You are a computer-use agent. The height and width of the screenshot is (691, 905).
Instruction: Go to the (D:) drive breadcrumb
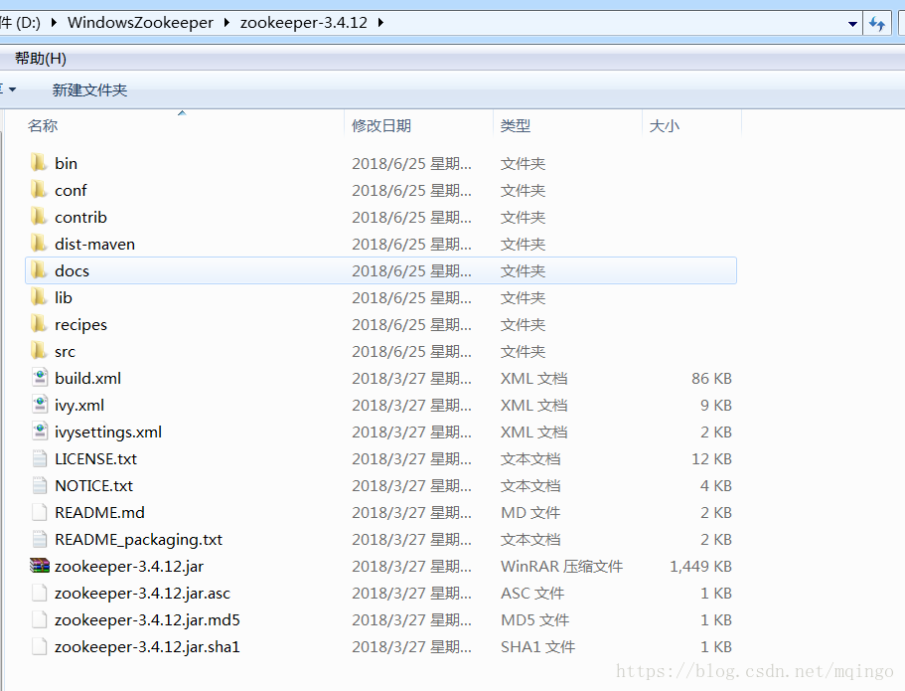pos(21,23)
